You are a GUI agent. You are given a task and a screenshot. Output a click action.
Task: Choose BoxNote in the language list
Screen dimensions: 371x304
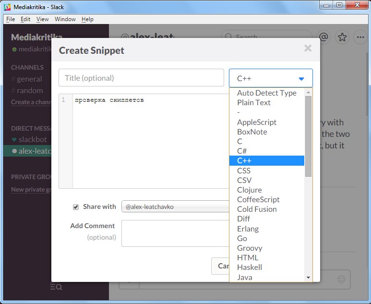(267, 132)
